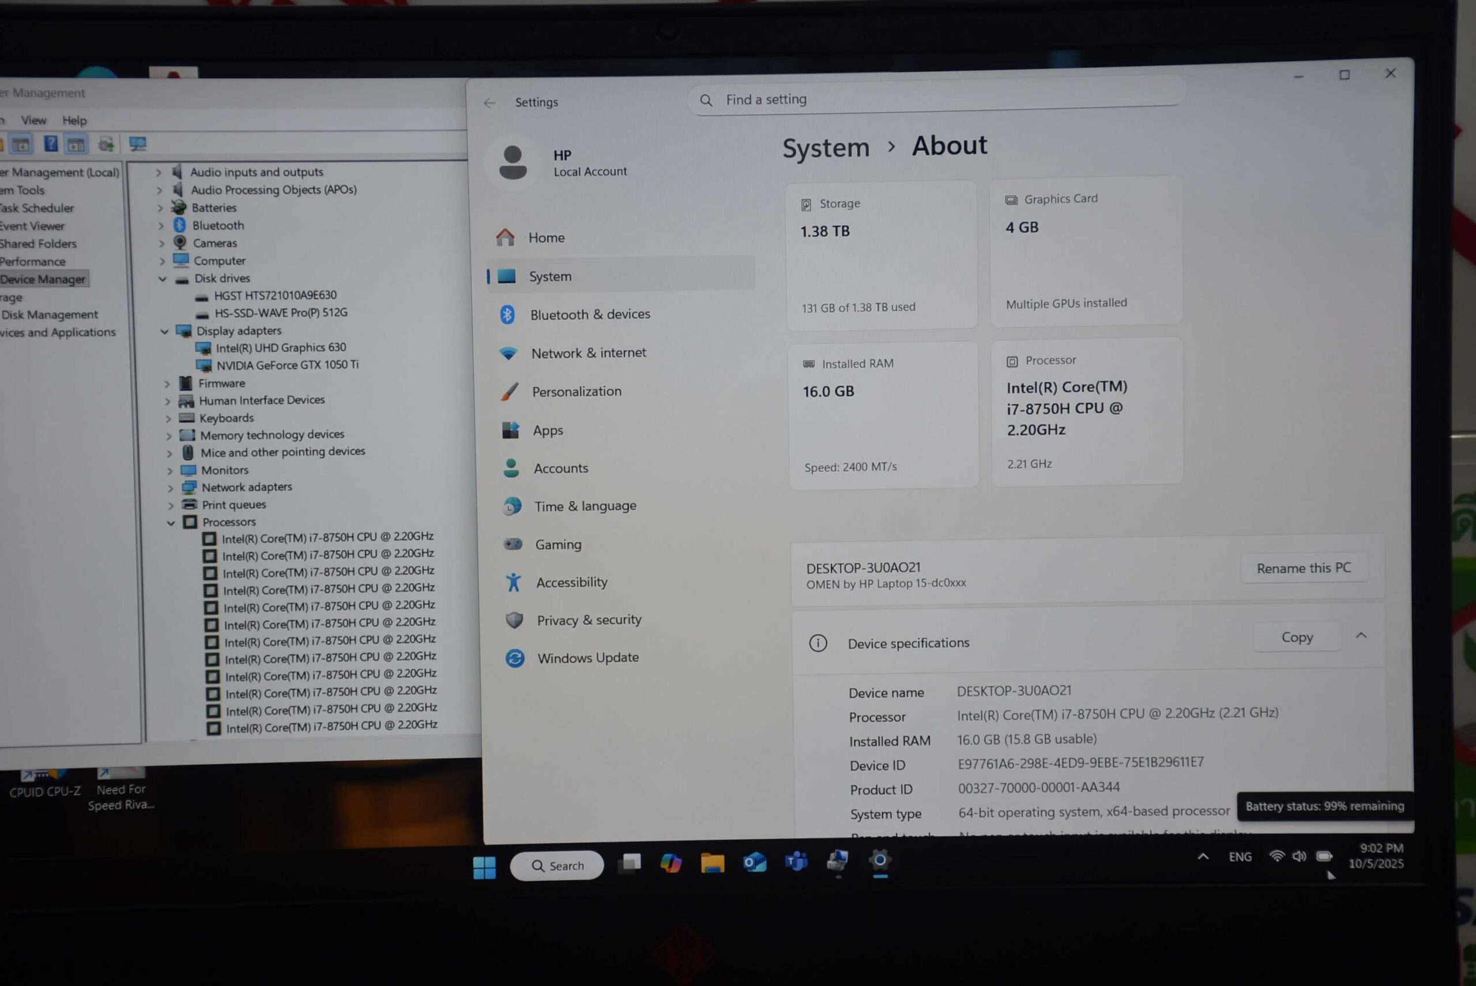Image resolution: width=1476 pixels, height=986 pixels.
Task: Open the Help menu in Computer Management
Action: click(x=74, y=120)
